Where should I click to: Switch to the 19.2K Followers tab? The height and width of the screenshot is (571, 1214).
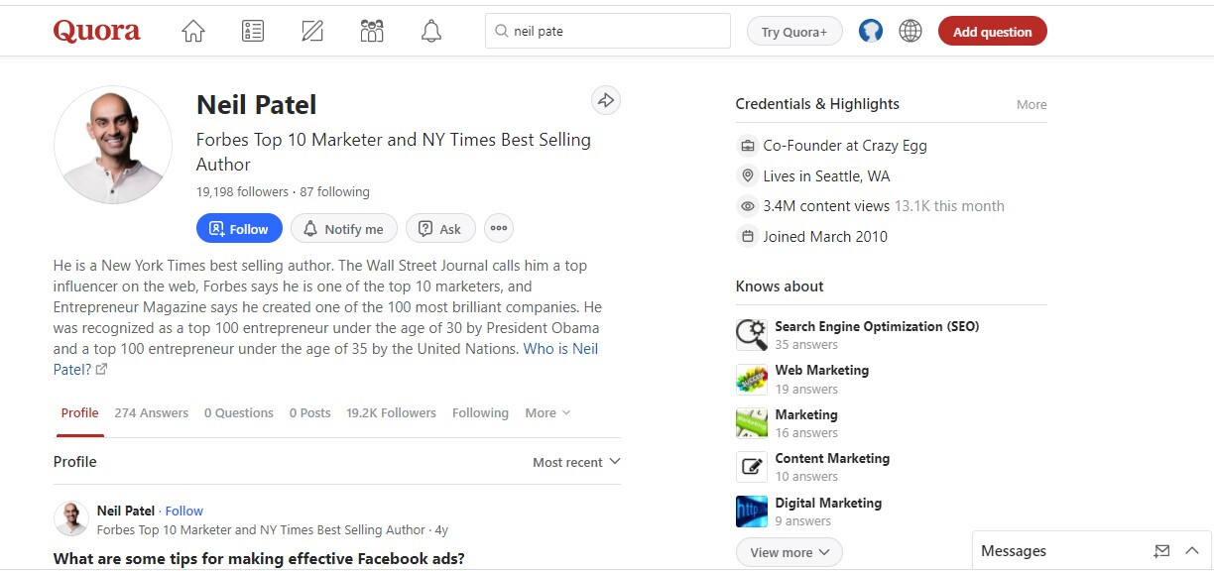pyautogui.click(x=391, y=413)
